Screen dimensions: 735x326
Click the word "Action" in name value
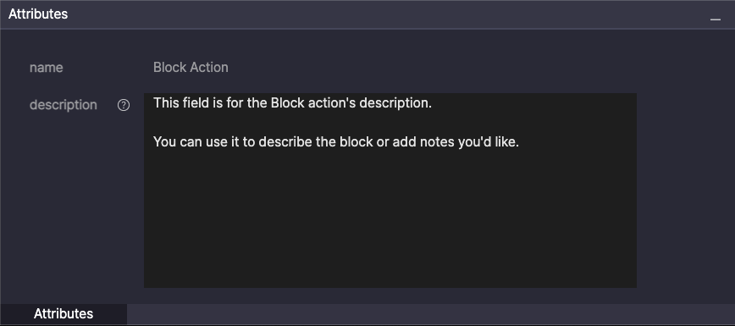coord(208,68)
